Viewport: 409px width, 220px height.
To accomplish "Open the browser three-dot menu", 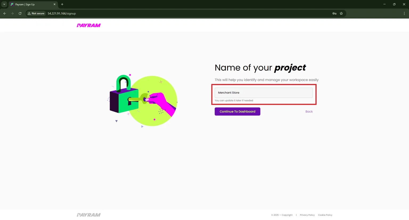I will pyautogui.click(x=404, y=13).
